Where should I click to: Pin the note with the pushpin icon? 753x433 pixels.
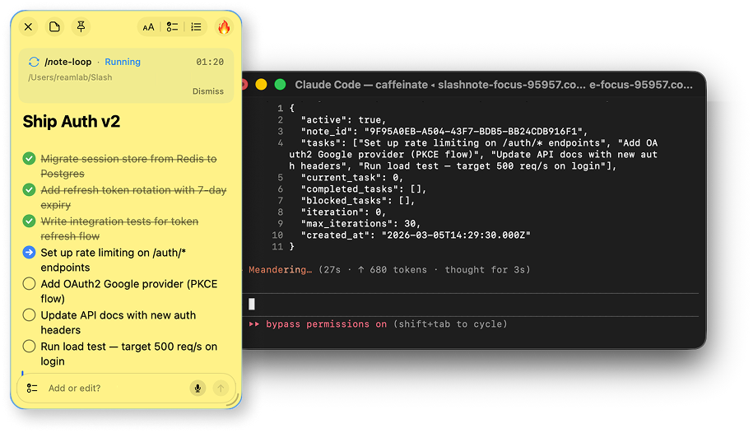(81, 27)
